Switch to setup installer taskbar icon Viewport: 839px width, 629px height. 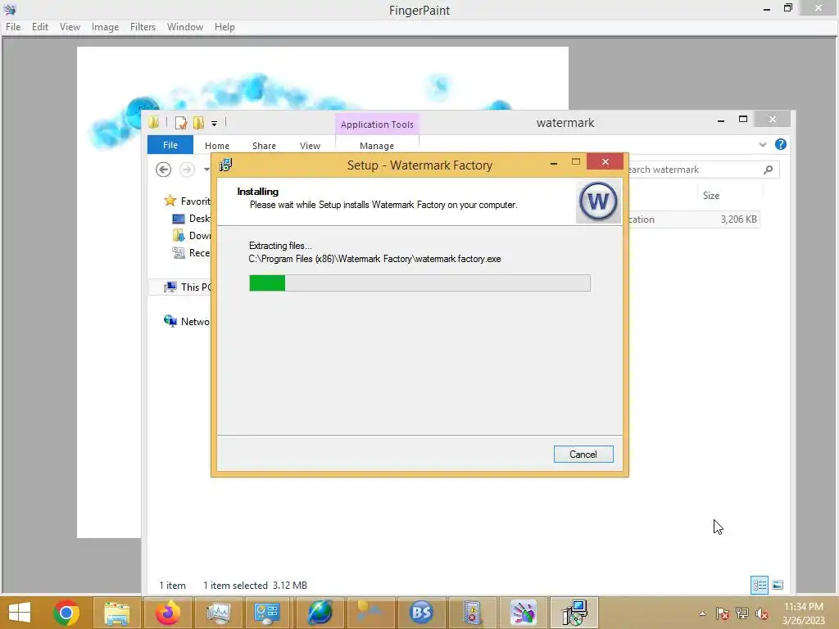tap(574, 613)
